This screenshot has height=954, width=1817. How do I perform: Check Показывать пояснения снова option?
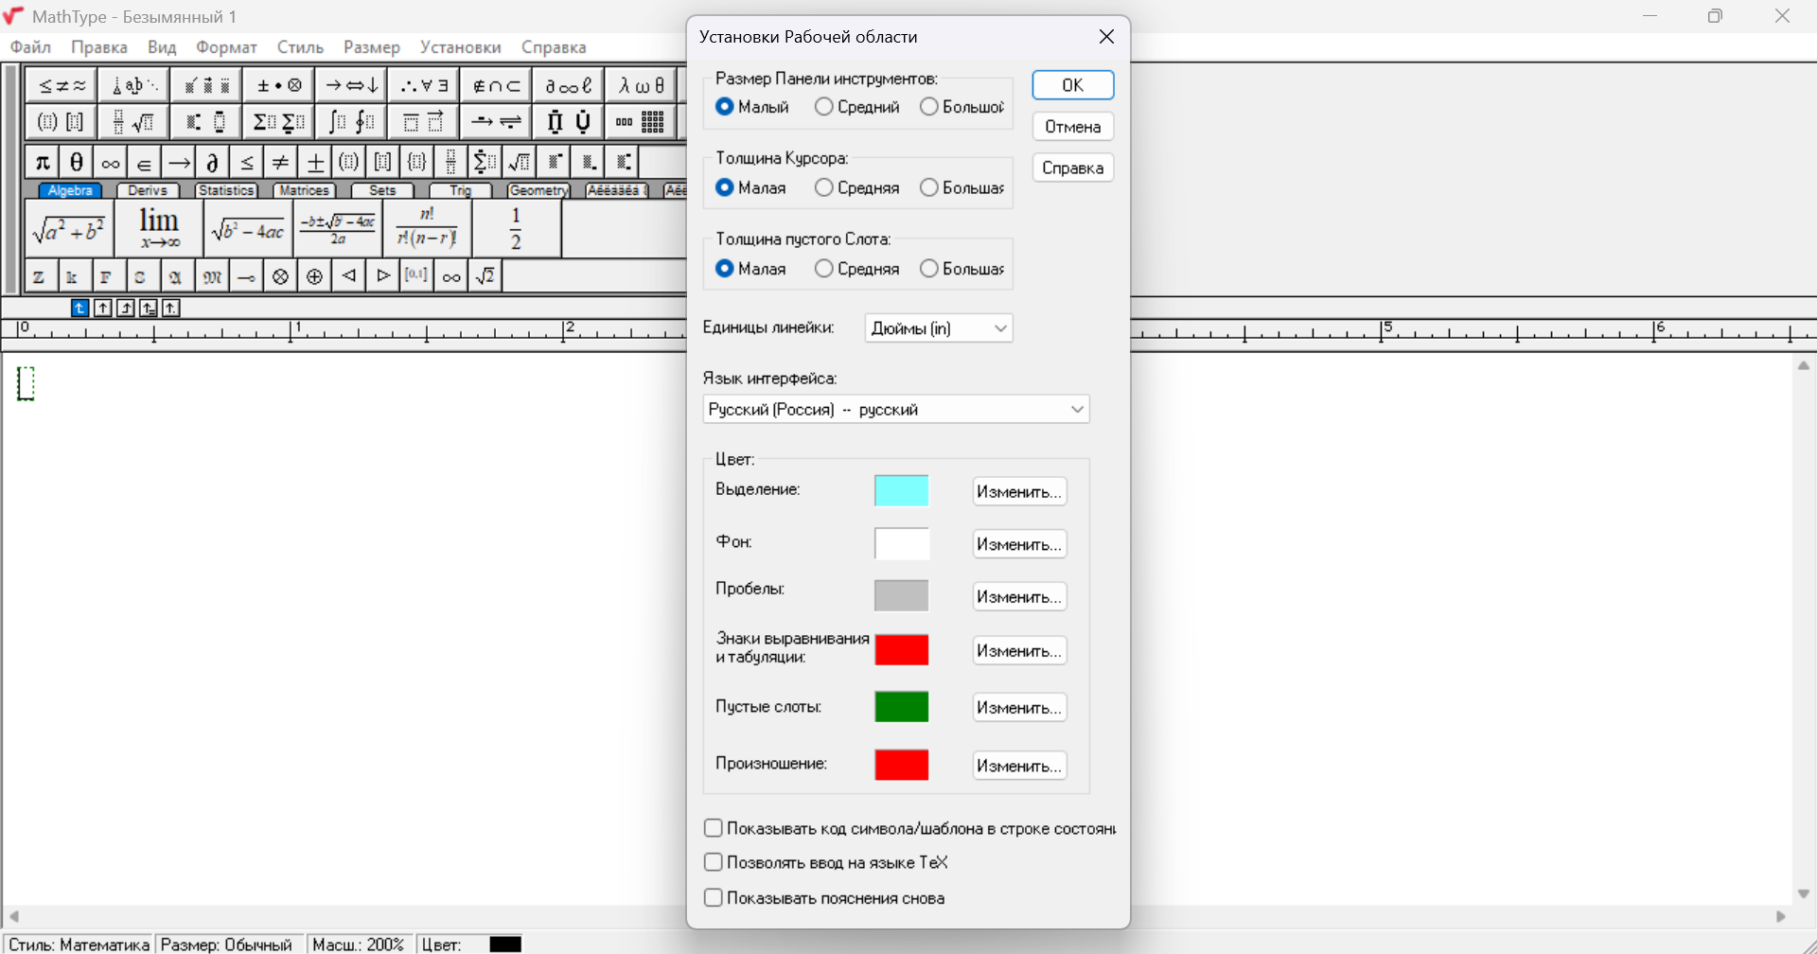(824, 898)
